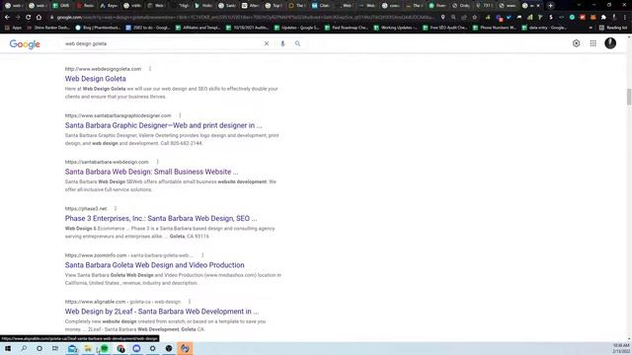Open the Free SEO Audit bookmark
Image resolution: width=632 pixels, height=355 pixels.
(x=445, y=28)
